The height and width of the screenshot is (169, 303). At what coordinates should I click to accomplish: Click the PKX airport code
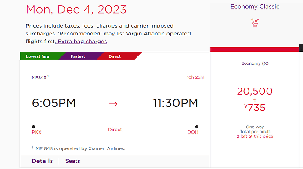point(37,132)
